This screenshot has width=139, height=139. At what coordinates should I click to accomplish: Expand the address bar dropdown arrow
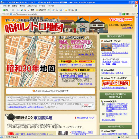coord(120,14)
